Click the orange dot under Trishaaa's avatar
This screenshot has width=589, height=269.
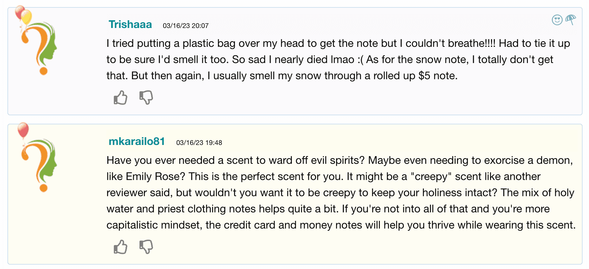tap(43, 71)
